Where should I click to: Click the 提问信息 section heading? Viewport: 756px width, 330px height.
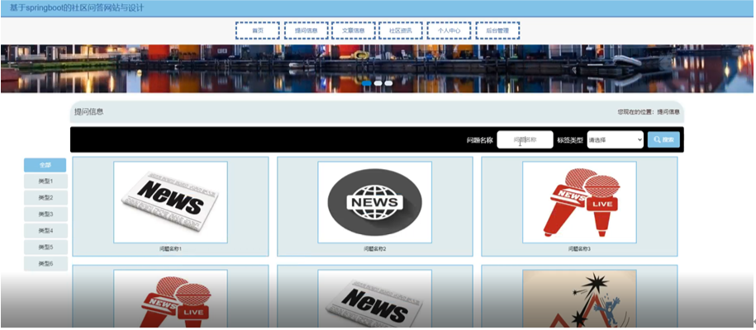pos(88,111)
